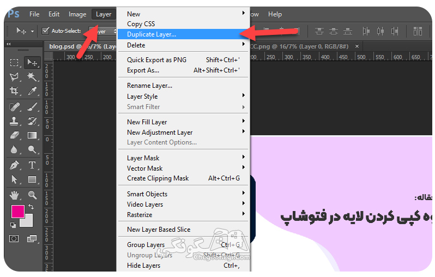This screenshot has width=435, height=277.
Task: Select the Brush tool
Action: pos(32,106)
